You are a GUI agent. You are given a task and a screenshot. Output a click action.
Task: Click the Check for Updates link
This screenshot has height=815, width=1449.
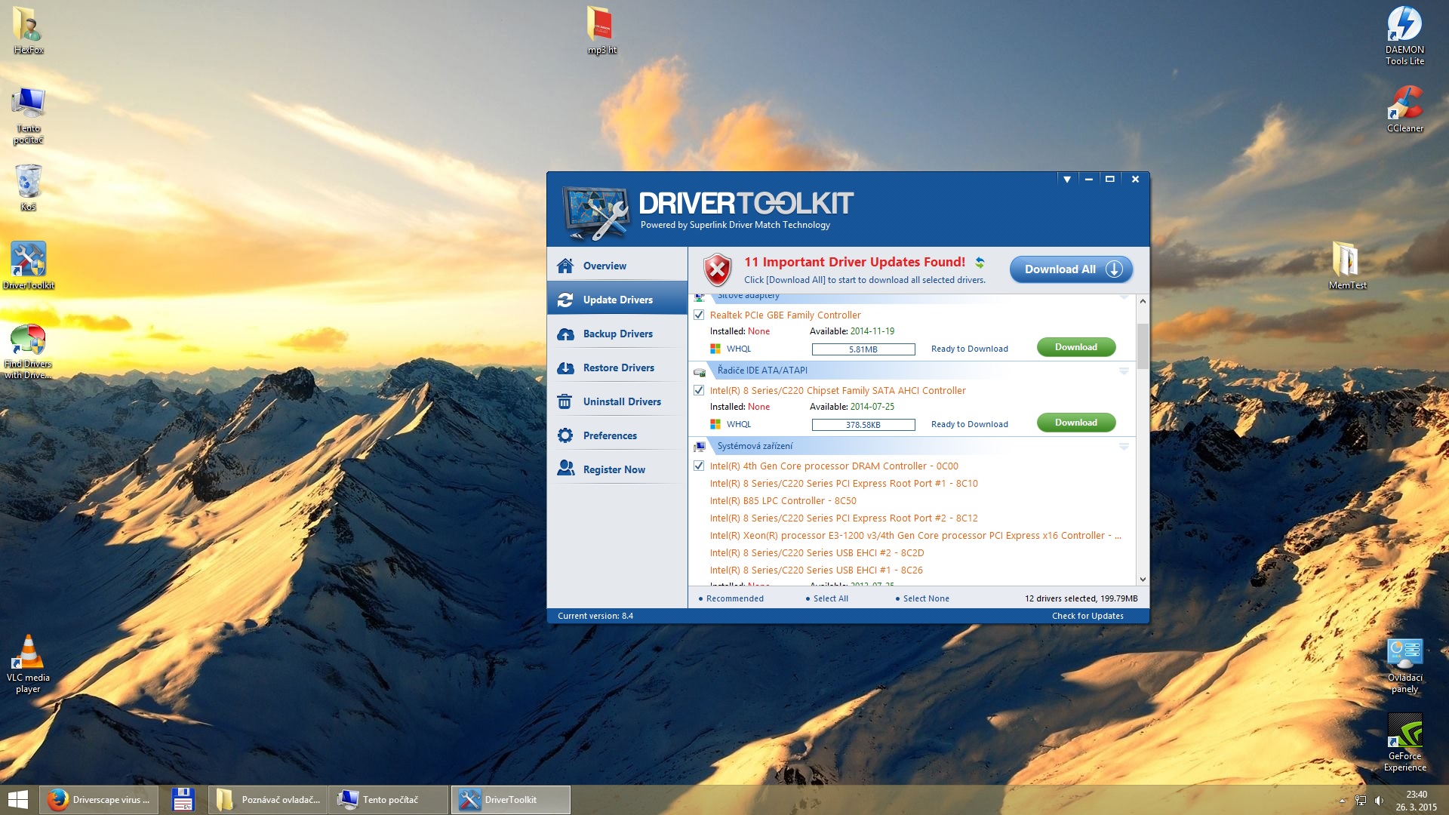1087,616
